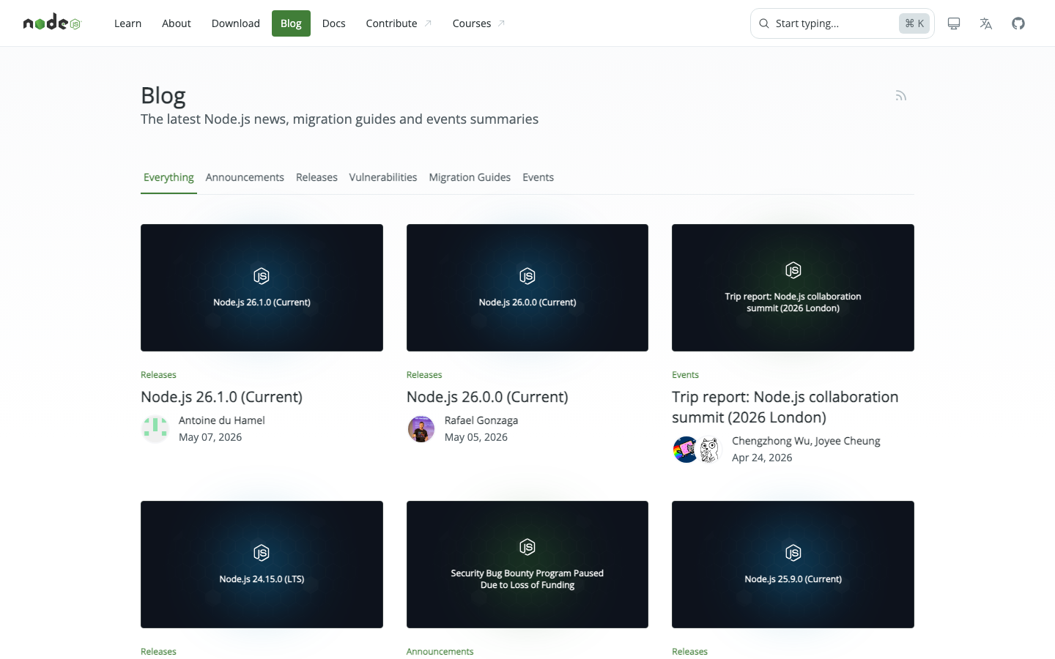Click Antoine du Hamel's avatar

(155, 429)
